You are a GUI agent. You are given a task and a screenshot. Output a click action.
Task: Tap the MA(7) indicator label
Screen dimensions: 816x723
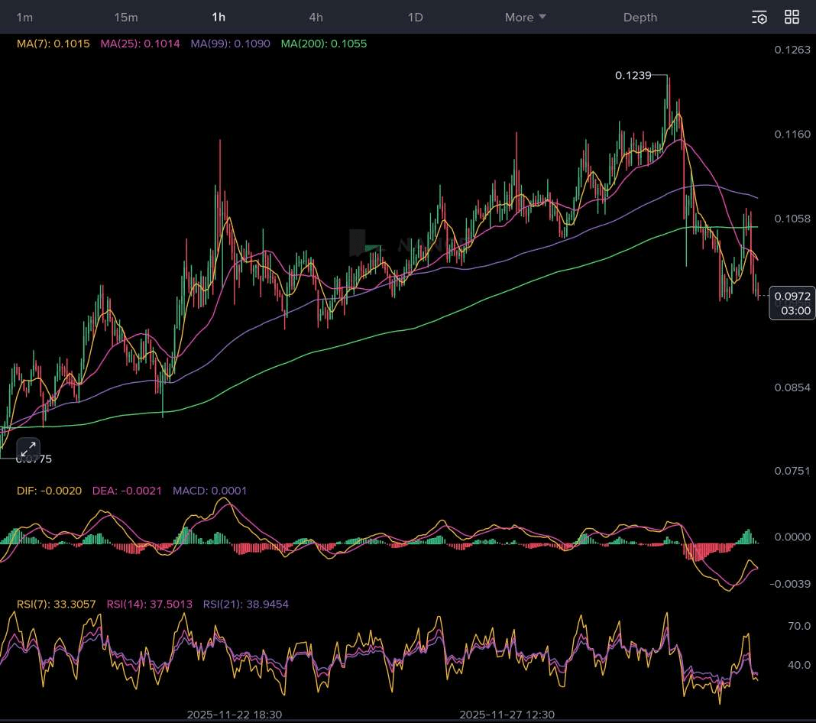click(x=53, y=44)
